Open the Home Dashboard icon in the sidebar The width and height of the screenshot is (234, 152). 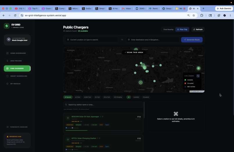click(x=7, y=53)
